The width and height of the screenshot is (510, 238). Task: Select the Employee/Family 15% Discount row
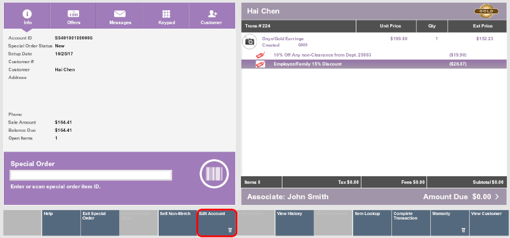(x=374, y=64)
